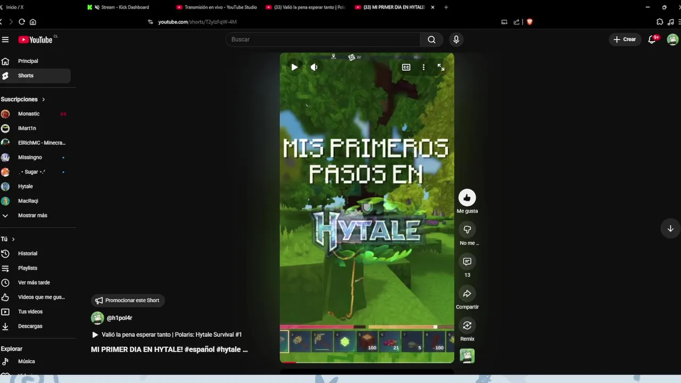Like the Short with Me gusta
The height and width of the screenshot is (383, 681).
click(467, 198)
